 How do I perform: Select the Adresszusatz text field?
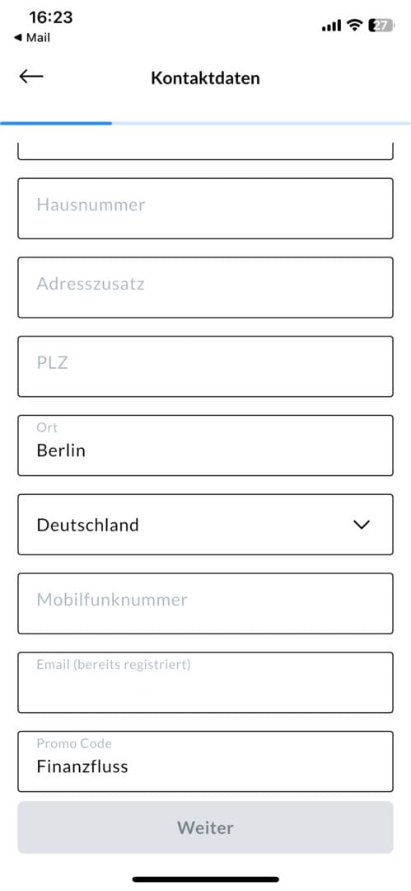coord(206,288)
